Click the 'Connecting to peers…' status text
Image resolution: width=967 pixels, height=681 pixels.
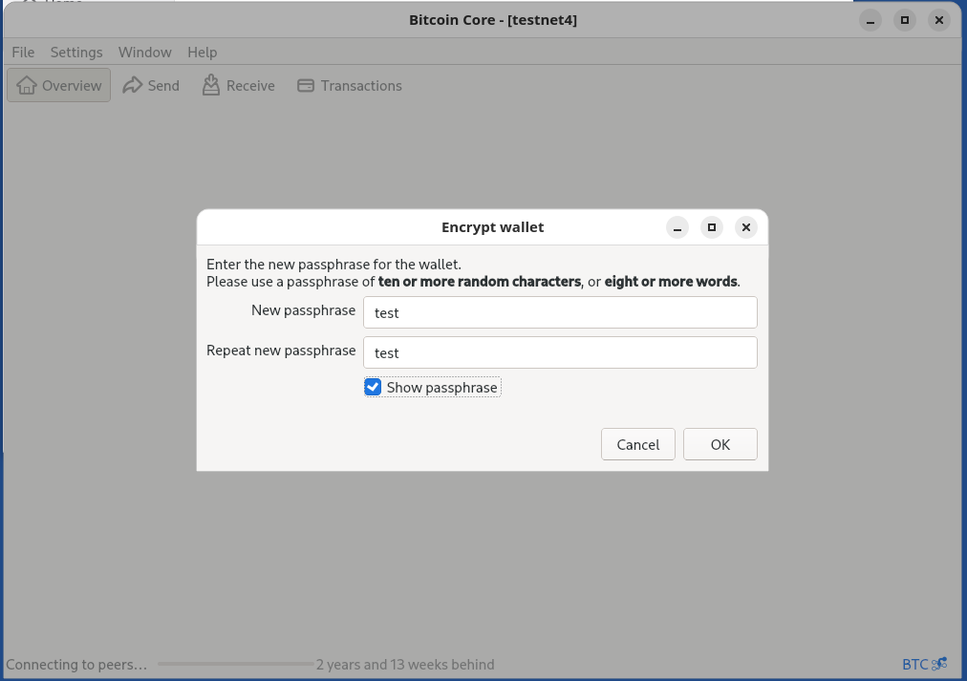(76, 665)
